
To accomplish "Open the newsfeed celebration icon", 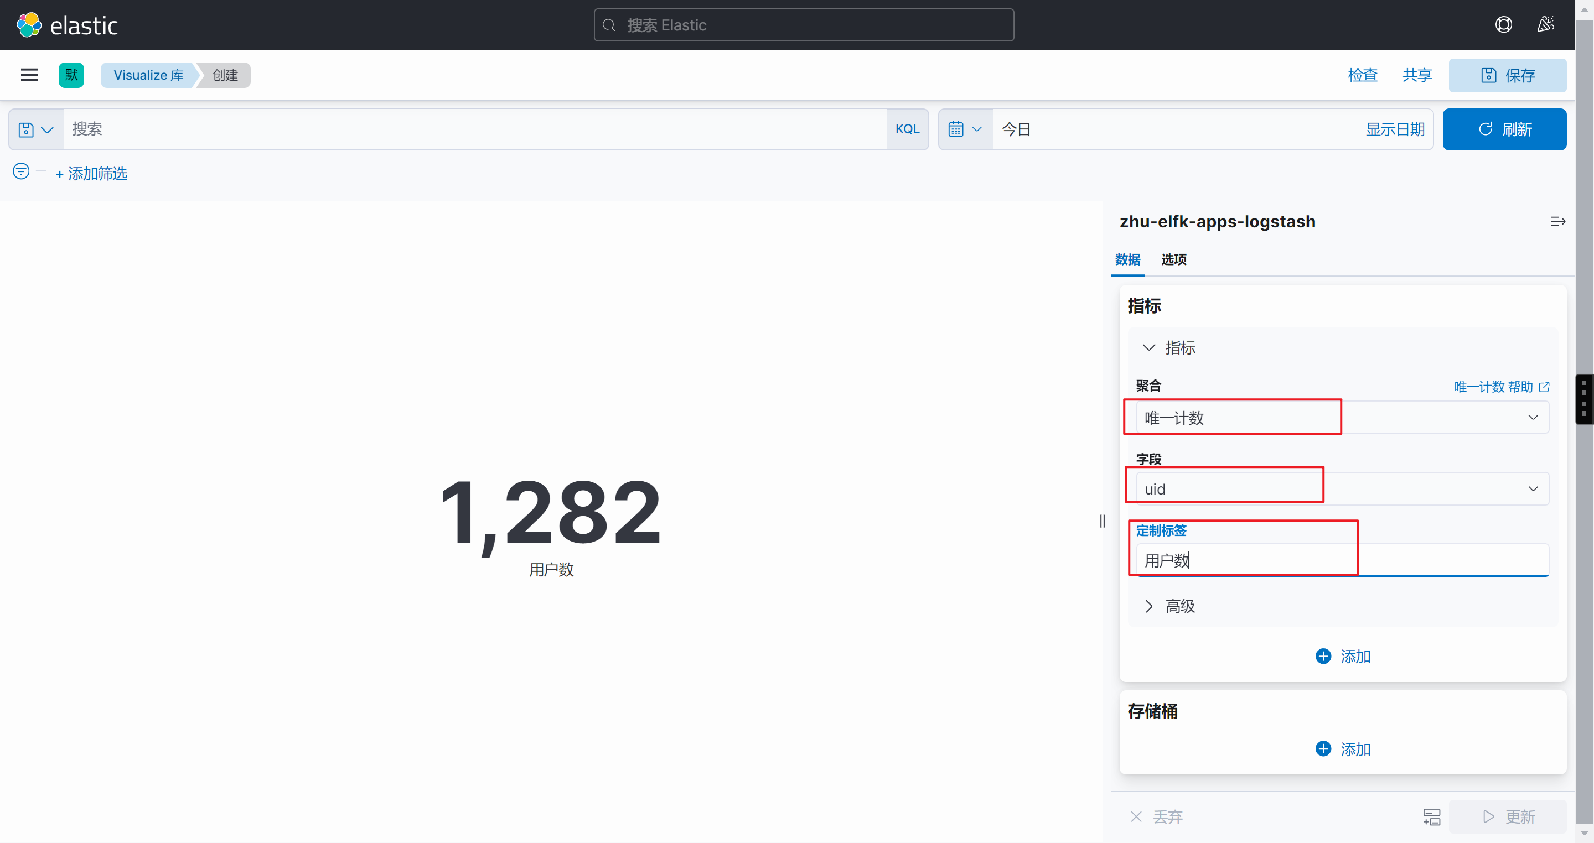I will (1546, 25).
